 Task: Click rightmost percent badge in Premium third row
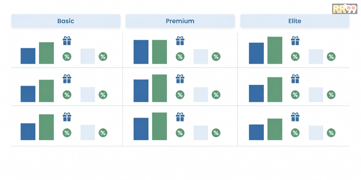point(216,133)
